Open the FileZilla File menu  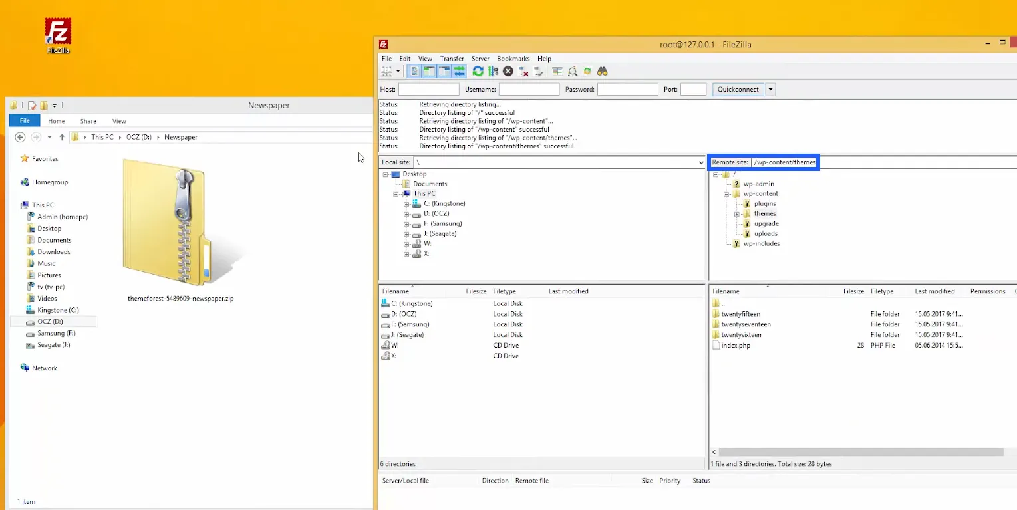tap(386, 59)
